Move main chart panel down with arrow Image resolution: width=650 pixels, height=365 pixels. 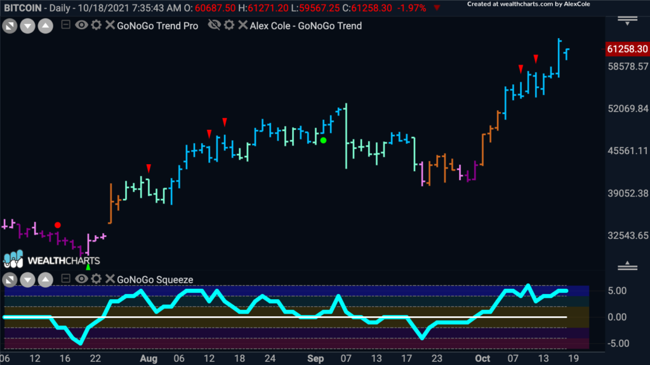coord(27,26)
